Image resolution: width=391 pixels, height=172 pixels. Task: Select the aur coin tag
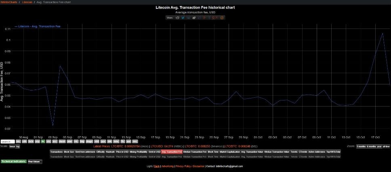pyautogui.click(x=129, y=141)
